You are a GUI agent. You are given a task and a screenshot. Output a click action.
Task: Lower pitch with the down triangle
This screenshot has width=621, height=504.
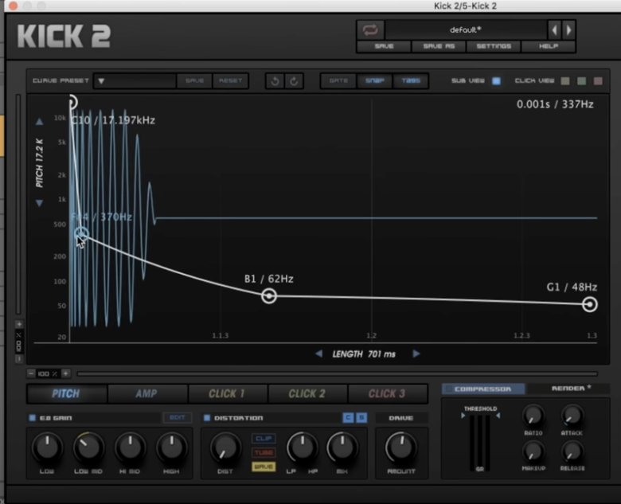click(x=39, y=203)
